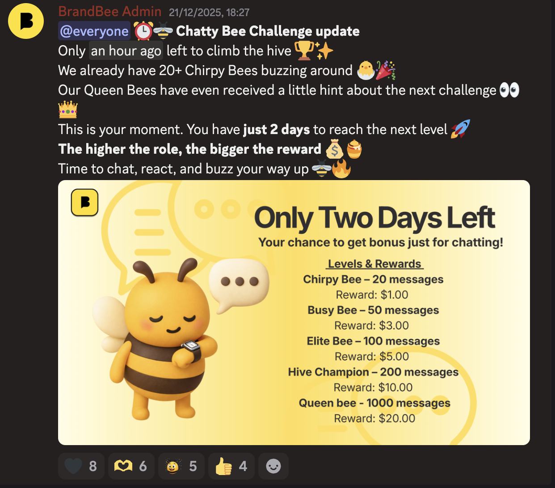Click the crown emoji below Queen Bees line
555x488 pixels.
68,109
